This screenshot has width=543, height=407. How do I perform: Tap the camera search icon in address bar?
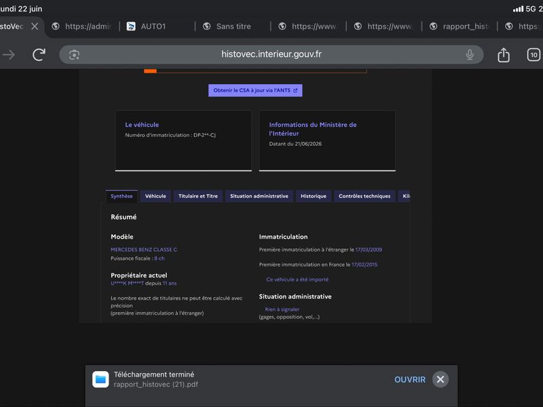tap(74, 55)
